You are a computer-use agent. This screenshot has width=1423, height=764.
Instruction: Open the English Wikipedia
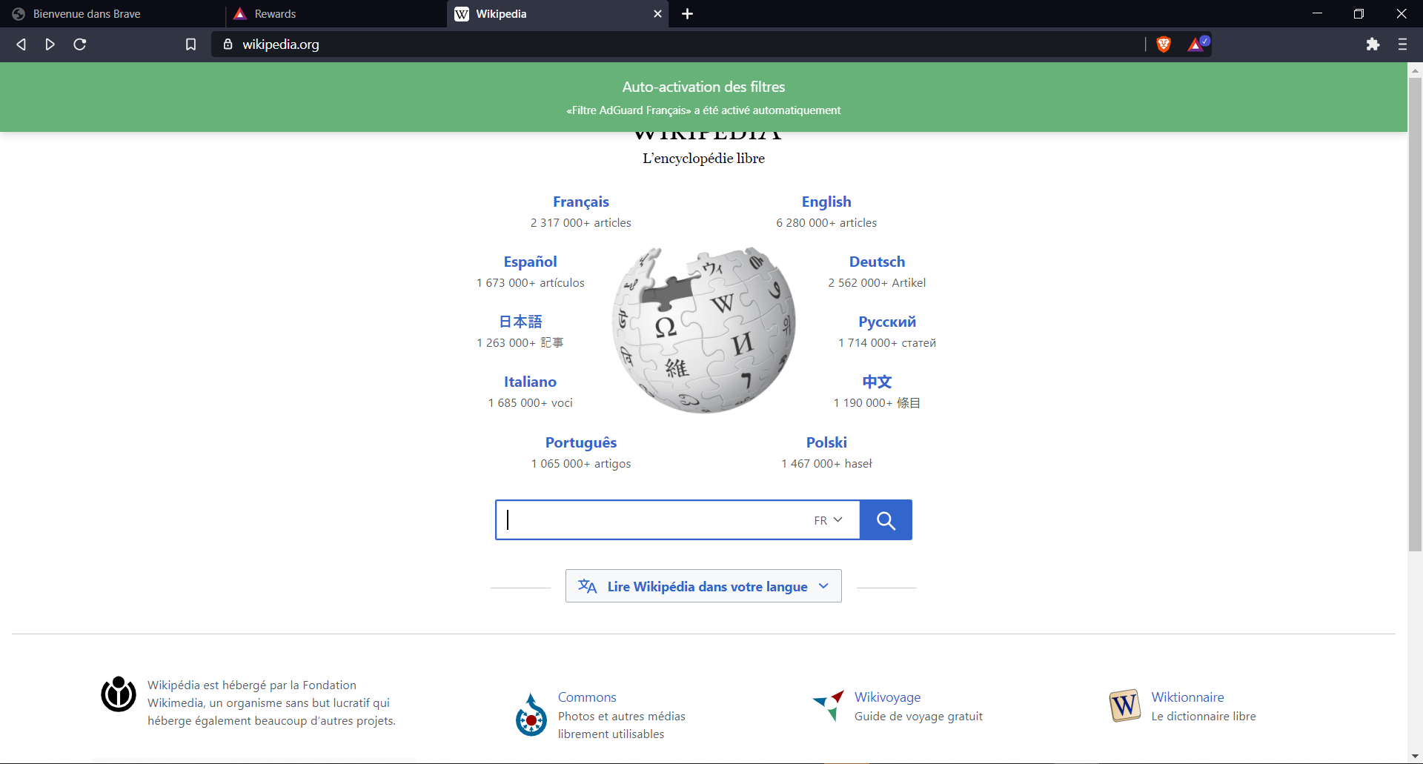826,202
